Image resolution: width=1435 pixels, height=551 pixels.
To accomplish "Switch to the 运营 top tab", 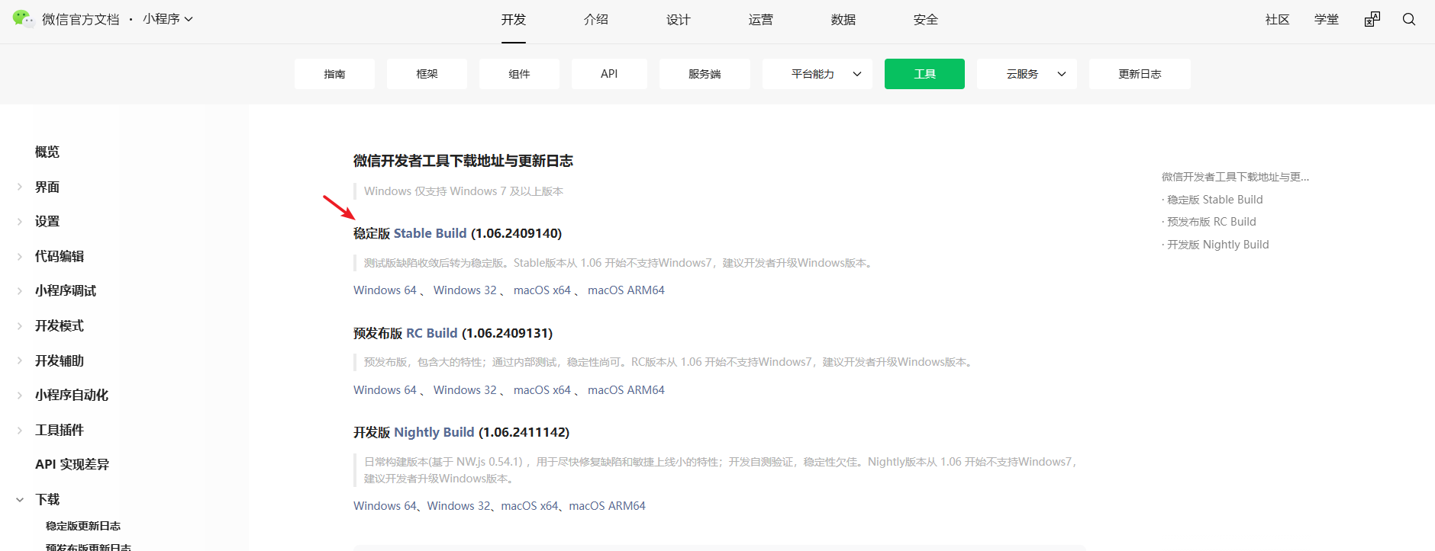I will pyautogui.click(x=761, y=20).
